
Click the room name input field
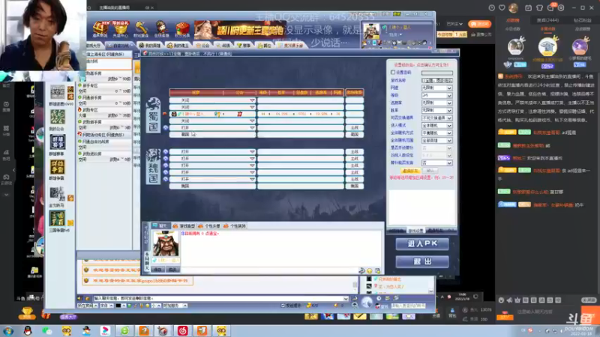click(x=437, y=80)
